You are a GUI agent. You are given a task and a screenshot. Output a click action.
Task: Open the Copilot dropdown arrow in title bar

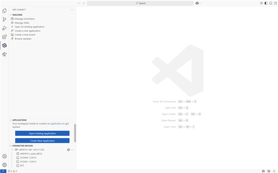[x=200, y=3]
